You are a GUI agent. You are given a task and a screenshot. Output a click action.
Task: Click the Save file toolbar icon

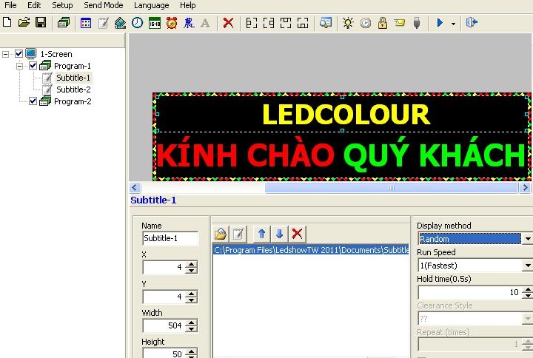[x=41, y=23]
